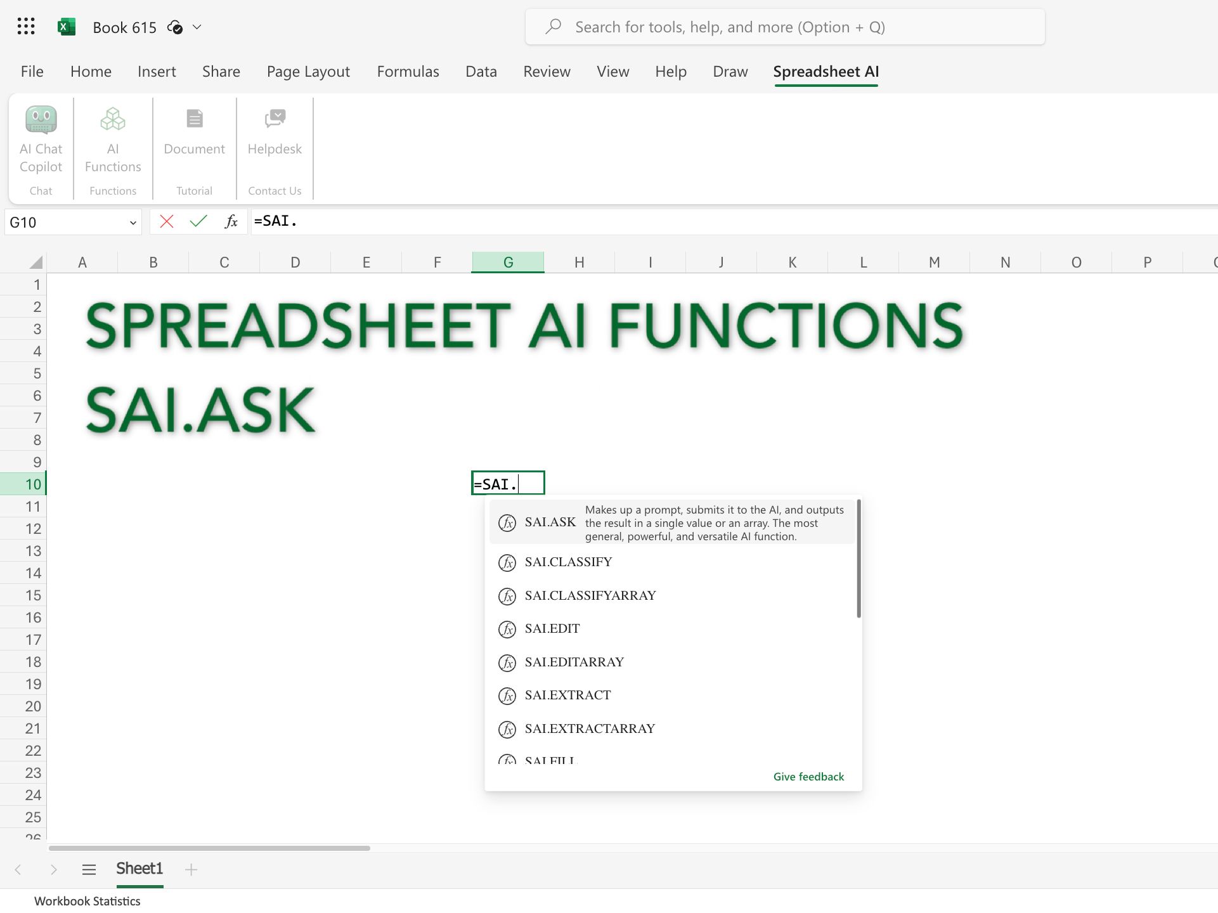The height and width of the screenshot is (913, 1218).
Task: Expand the Name Box dropdown arrow
Action: coord(133,223)
